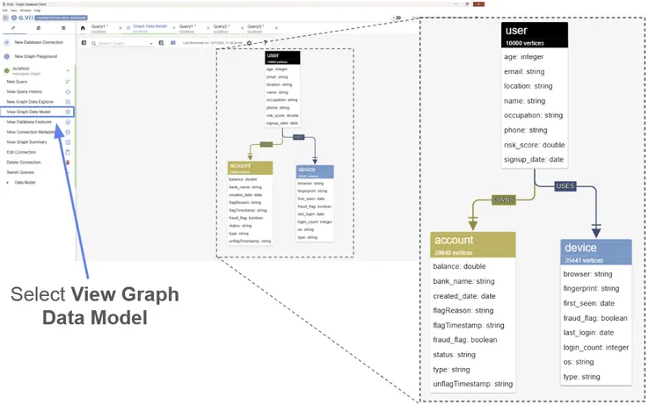This screenshot has width=649, height=405.
Task: Click the blue license badge beside the G.V() logo
Action: click(x=61, y=18)
